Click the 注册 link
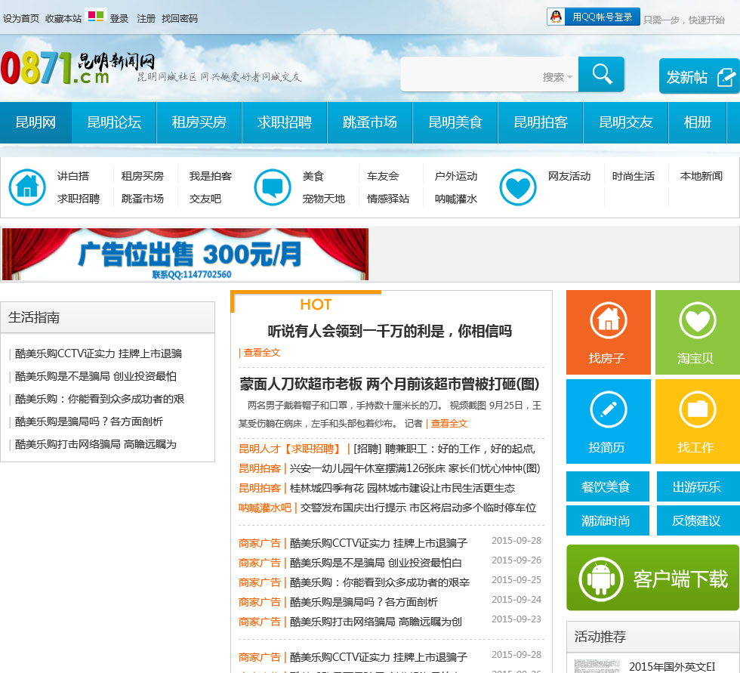Image resolution: width=740 pixels, height=673 pixels. pos(146,18)
